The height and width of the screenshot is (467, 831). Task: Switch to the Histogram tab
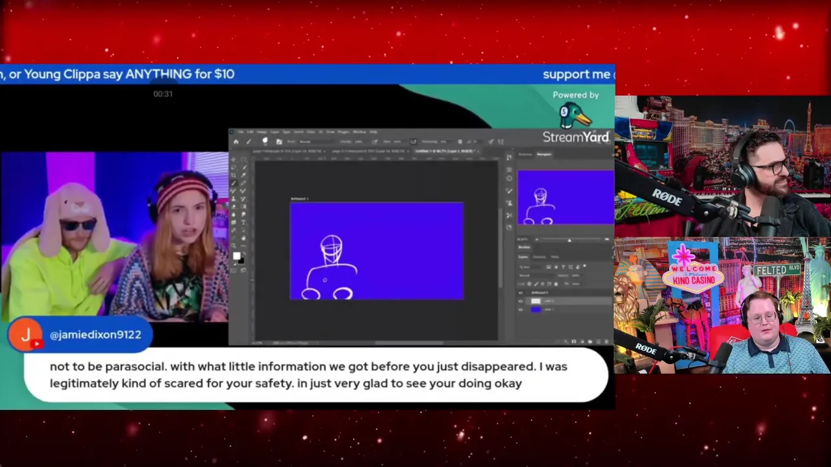(x=525, y=154)
